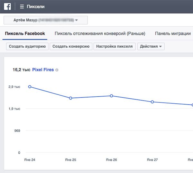The width and height of the screenshot is (193, 173).
Task: Click the Facebook logo icon
Action: point(7,6)
